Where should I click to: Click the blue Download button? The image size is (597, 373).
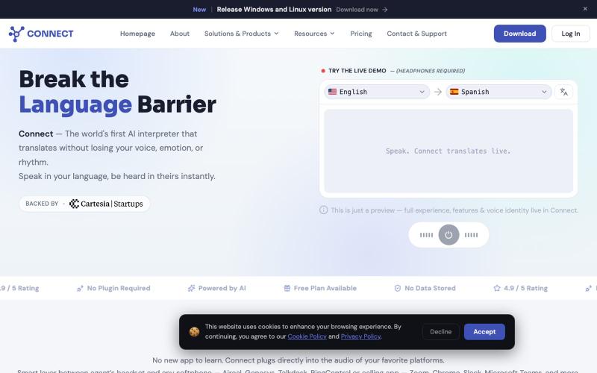click(x=519, y=34)
